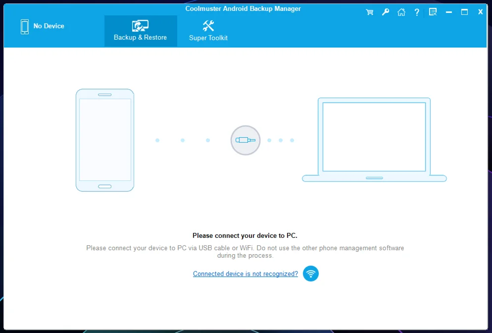The height and width of the screenshot is (333, 492).
Task: Click the Coolmuster Android Backup Manager title
Action: 243,9
